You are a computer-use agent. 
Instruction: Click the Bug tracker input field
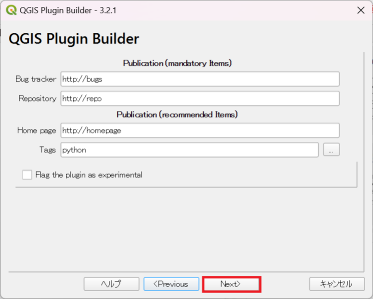click(200, 79)
